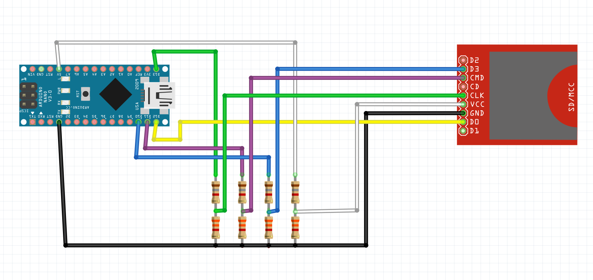Image resolution: width=593 pixels, height=280 pixels.
Task: Click the A2 pin on the Arduino
Action: point(112,69)
